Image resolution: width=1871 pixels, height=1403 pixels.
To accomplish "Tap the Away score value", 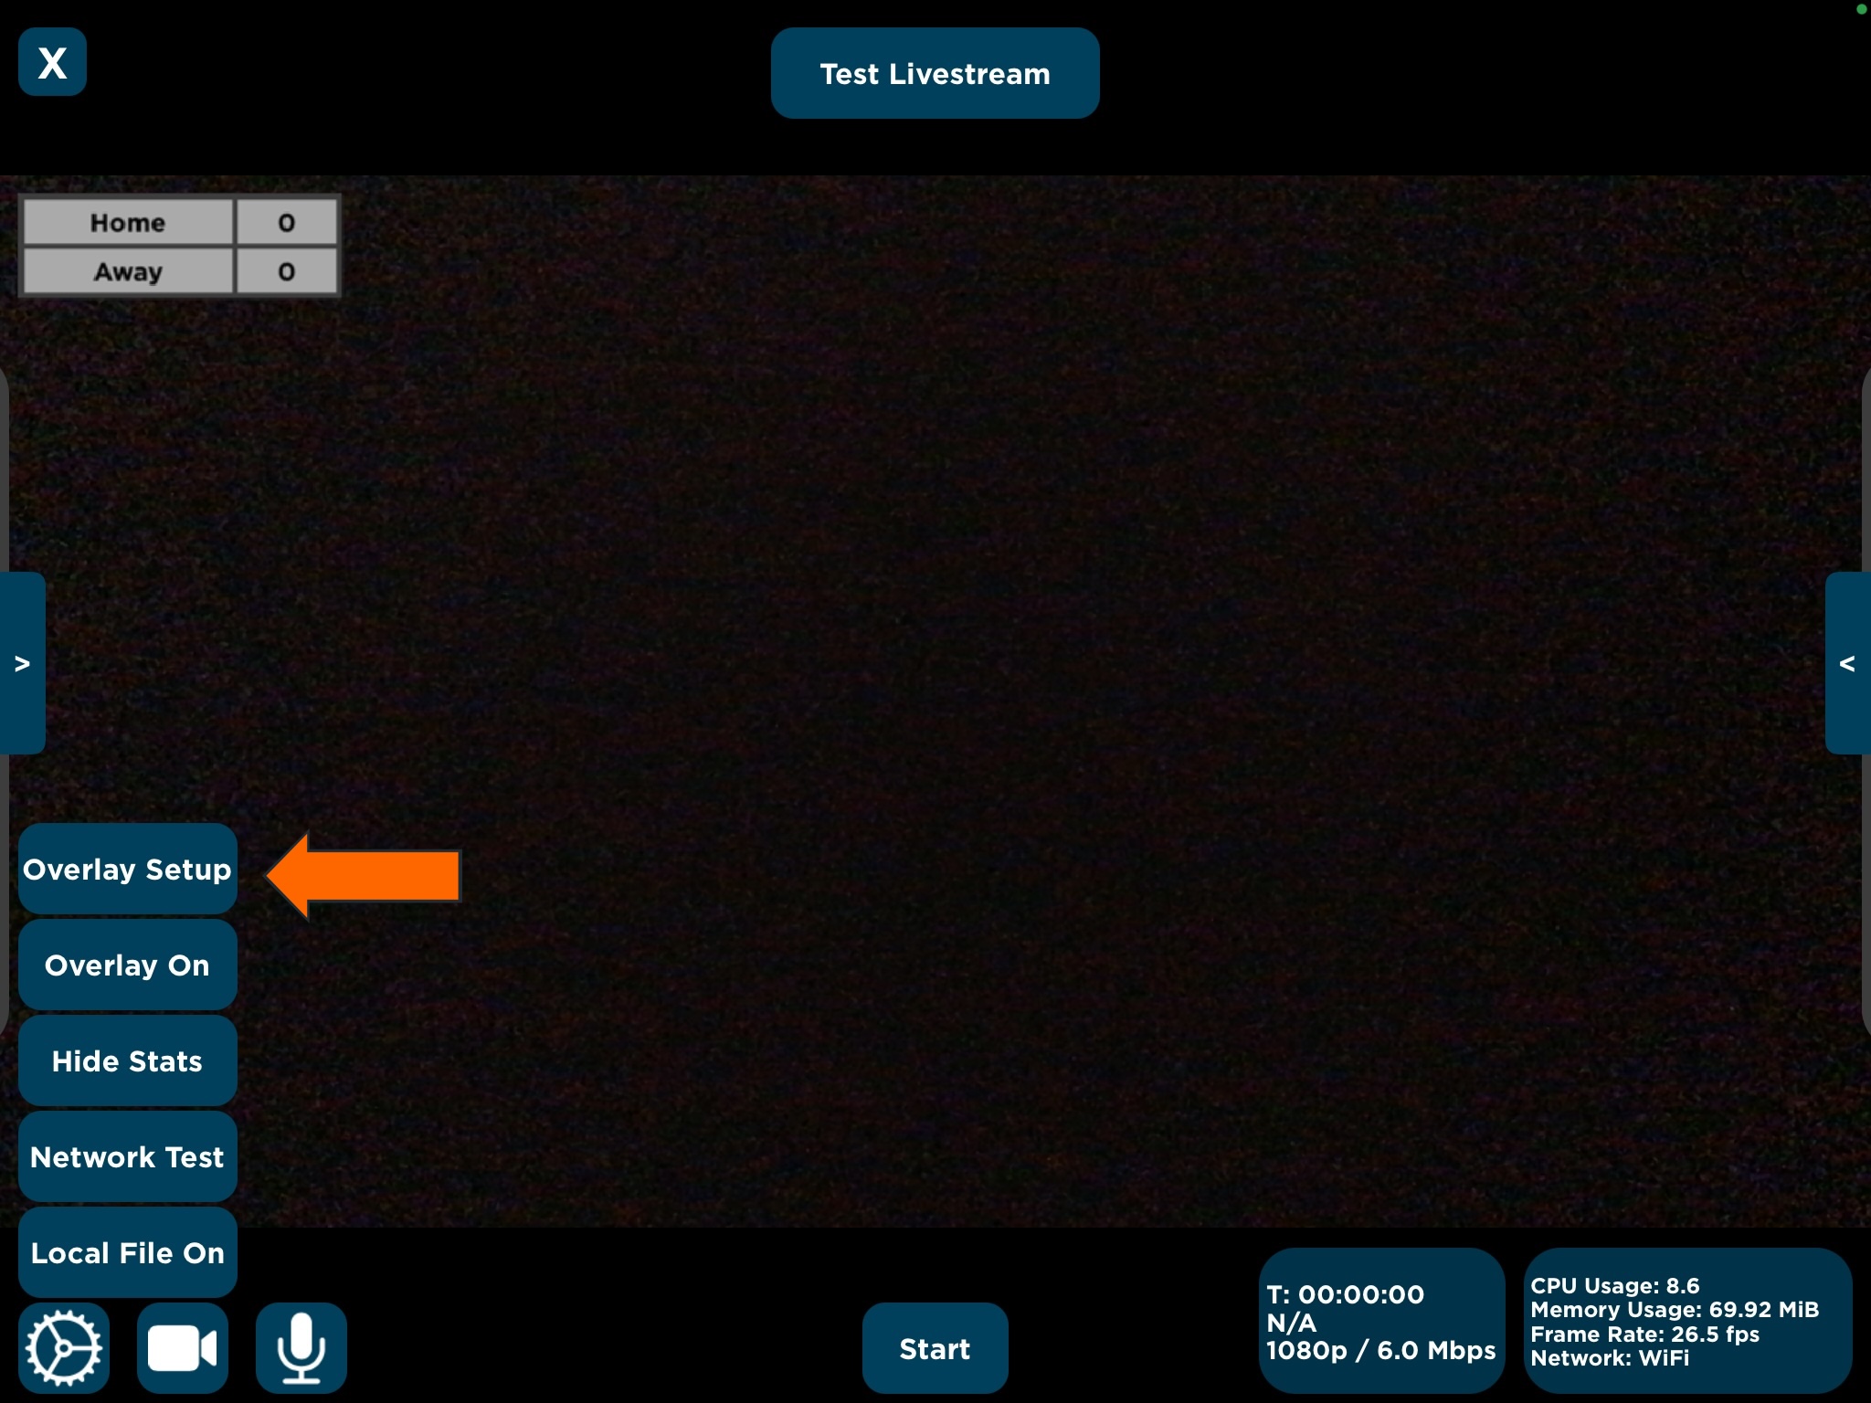I will coord(287,272).
